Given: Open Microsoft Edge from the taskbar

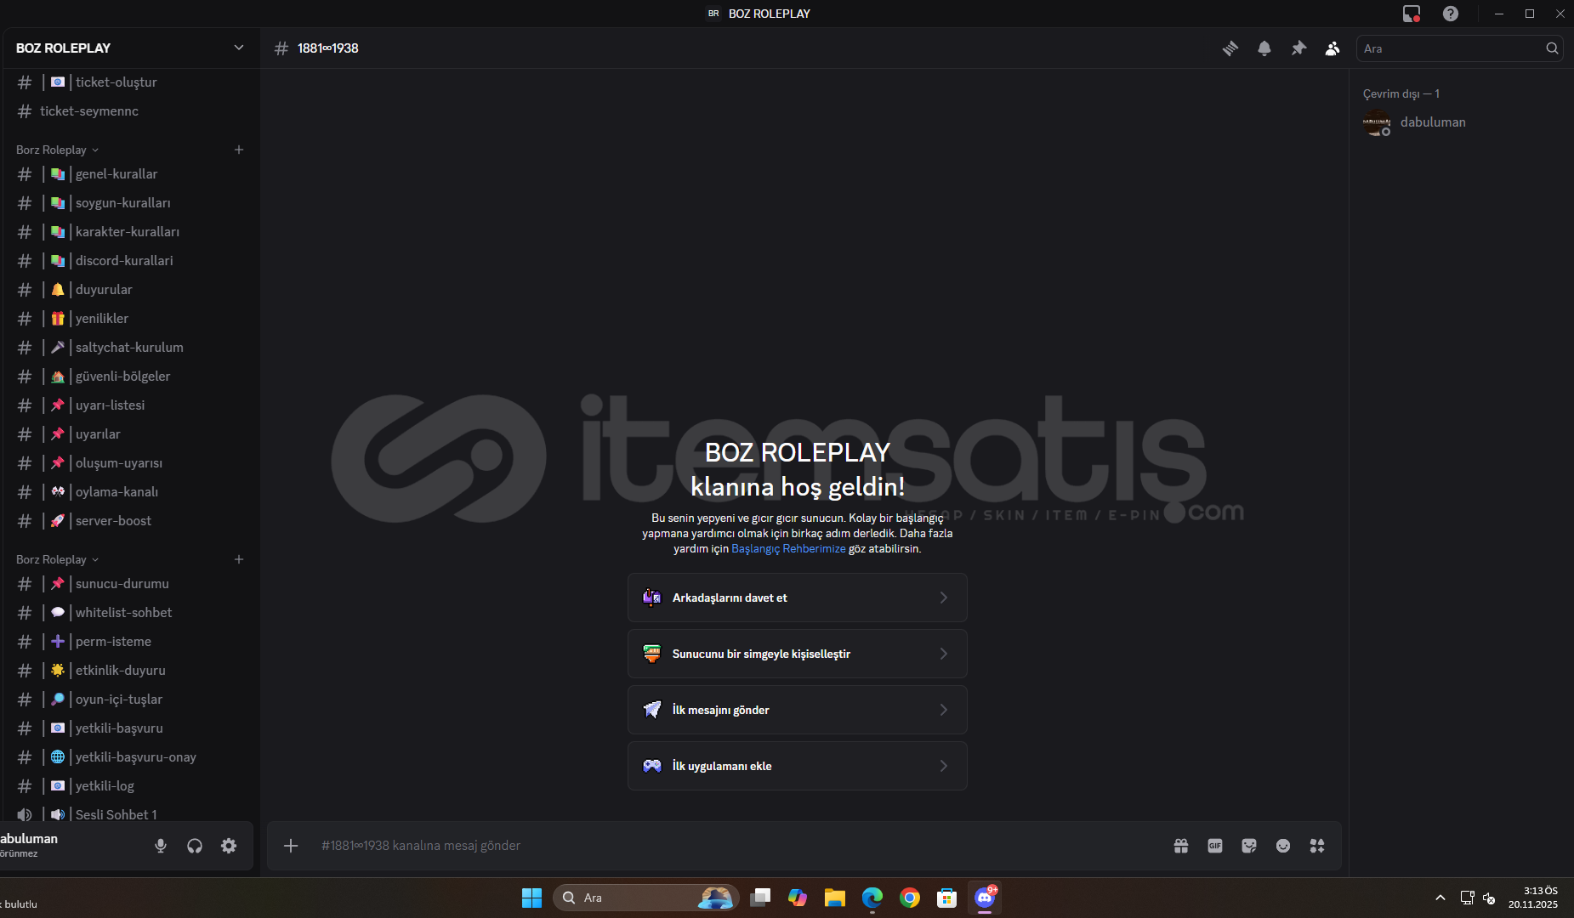Looking at the screenshot, I should click(x=872, y=898).
